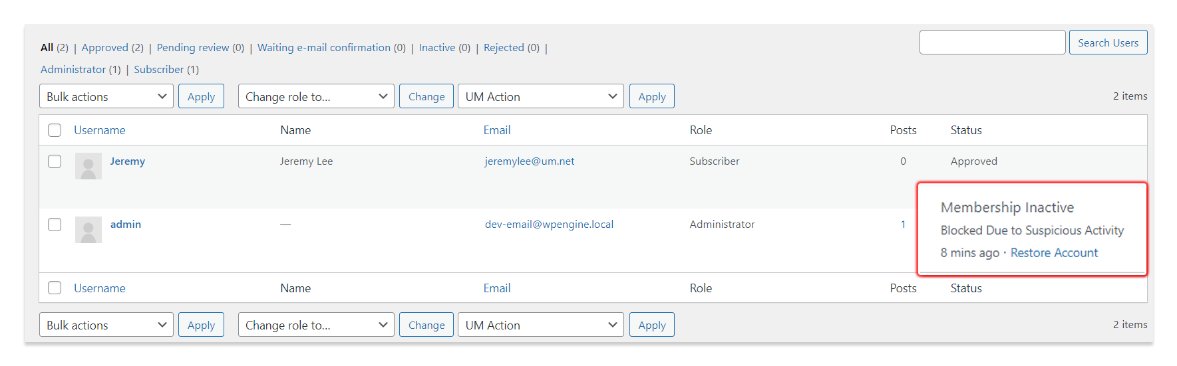Filter users by Inactive status
The height and width of the screenshot is (366, 1177).
[437, 48]
